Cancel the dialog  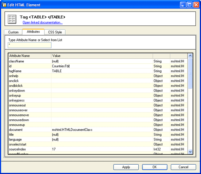183,167
